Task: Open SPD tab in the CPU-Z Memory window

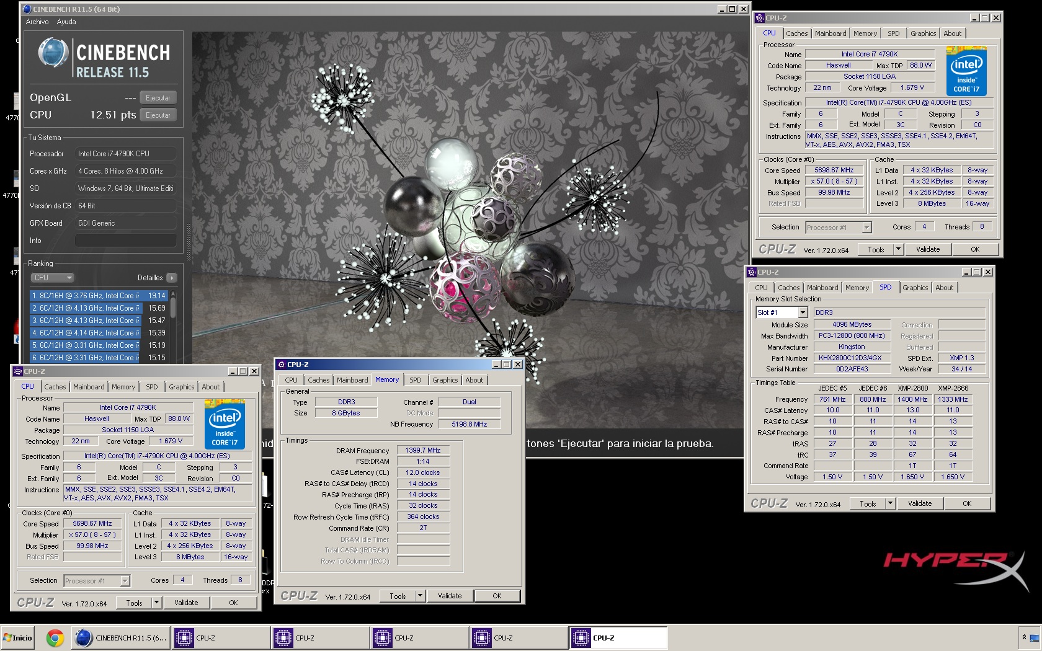Action: coord(416,380)
